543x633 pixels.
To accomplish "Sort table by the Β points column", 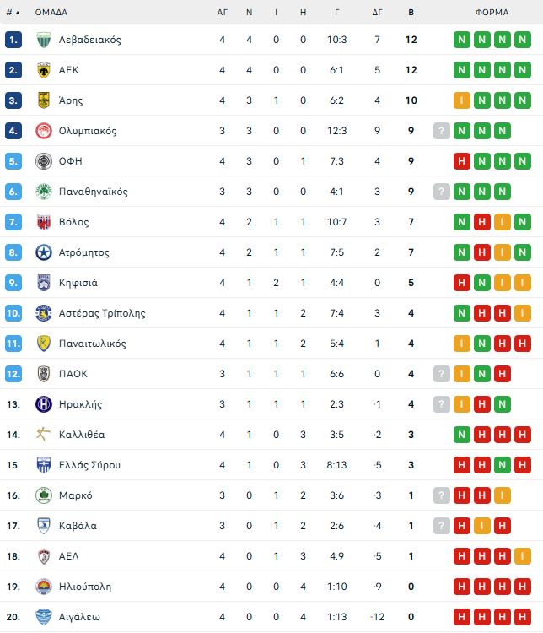I will pyautogui.click(x=411, y=13).
